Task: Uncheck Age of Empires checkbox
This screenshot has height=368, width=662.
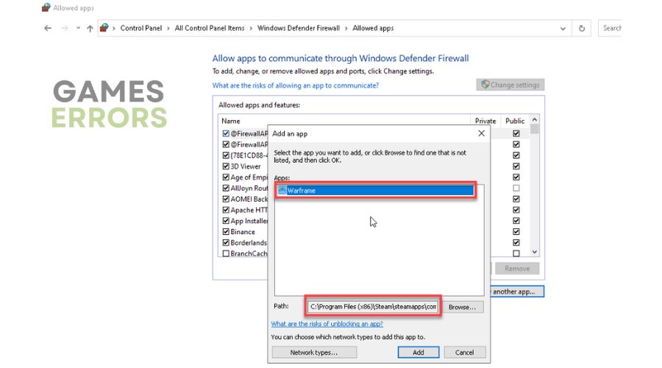Action: (226, 177)
